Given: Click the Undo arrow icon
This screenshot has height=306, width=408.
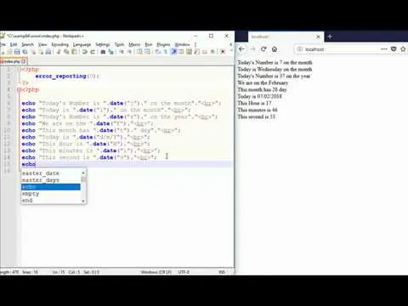Looking at the screenshot, I should [84, 52].
